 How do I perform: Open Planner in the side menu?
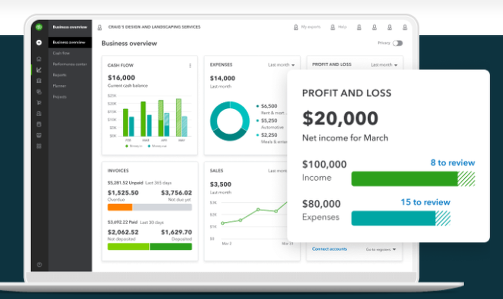pyautogui.click(x=59, y=86)
